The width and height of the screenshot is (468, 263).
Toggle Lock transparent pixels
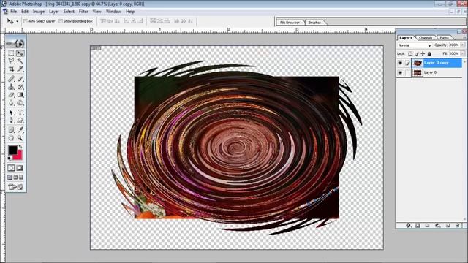tap(410, 53)
